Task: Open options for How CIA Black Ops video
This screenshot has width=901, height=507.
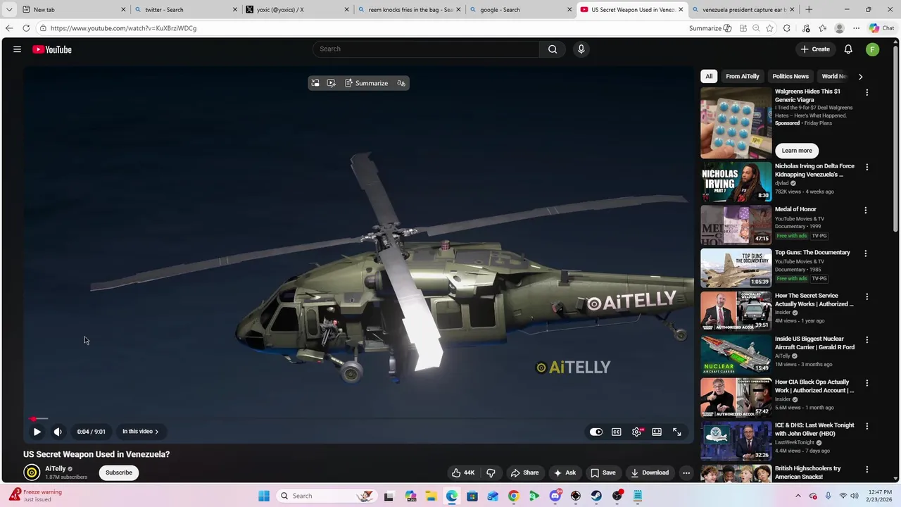Action: 867,383
